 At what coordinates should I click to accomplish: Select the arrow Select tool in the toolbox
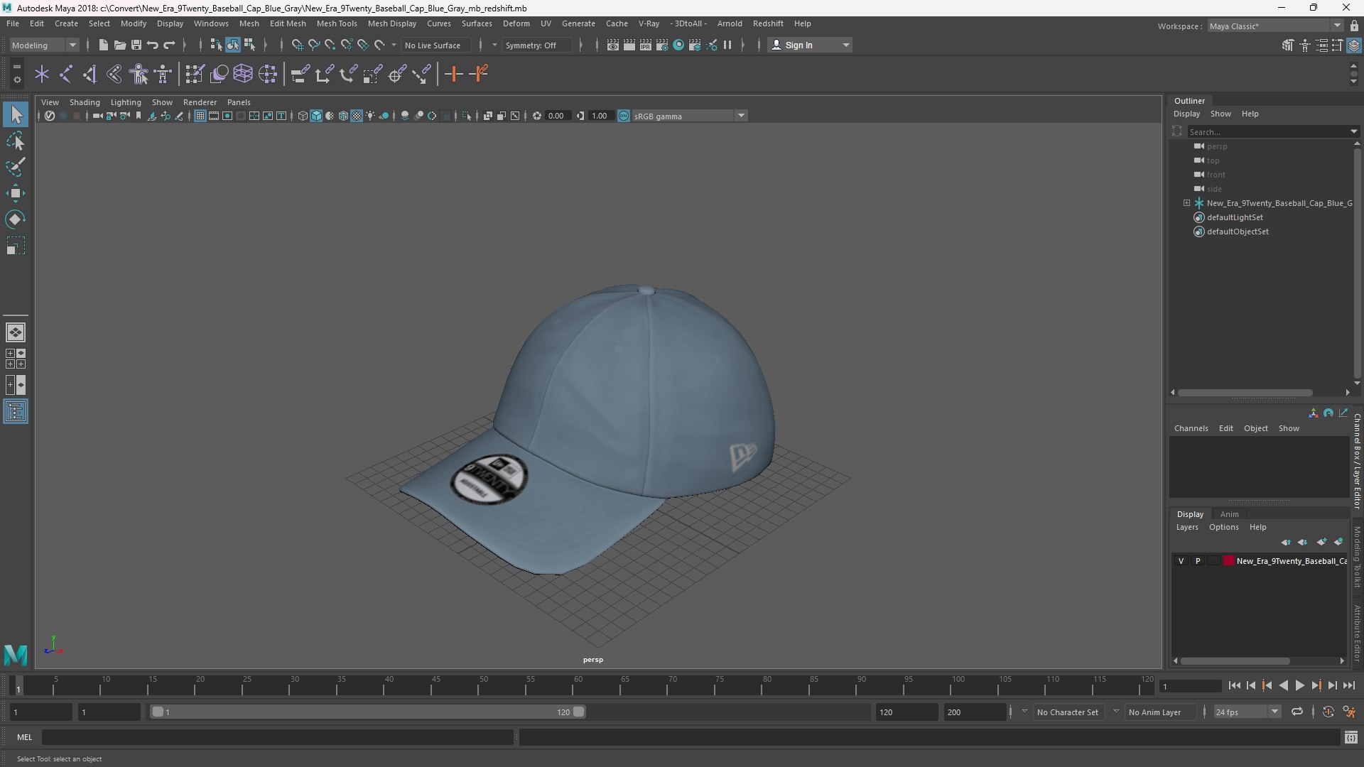[16, 114]
